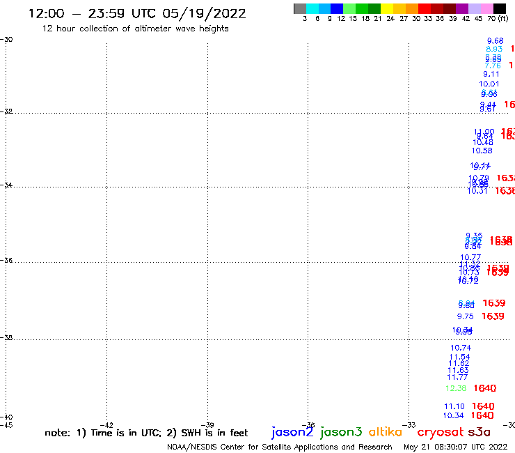Click the wave height value 9.75
The image size is (515, 453).
coord(466,316)
